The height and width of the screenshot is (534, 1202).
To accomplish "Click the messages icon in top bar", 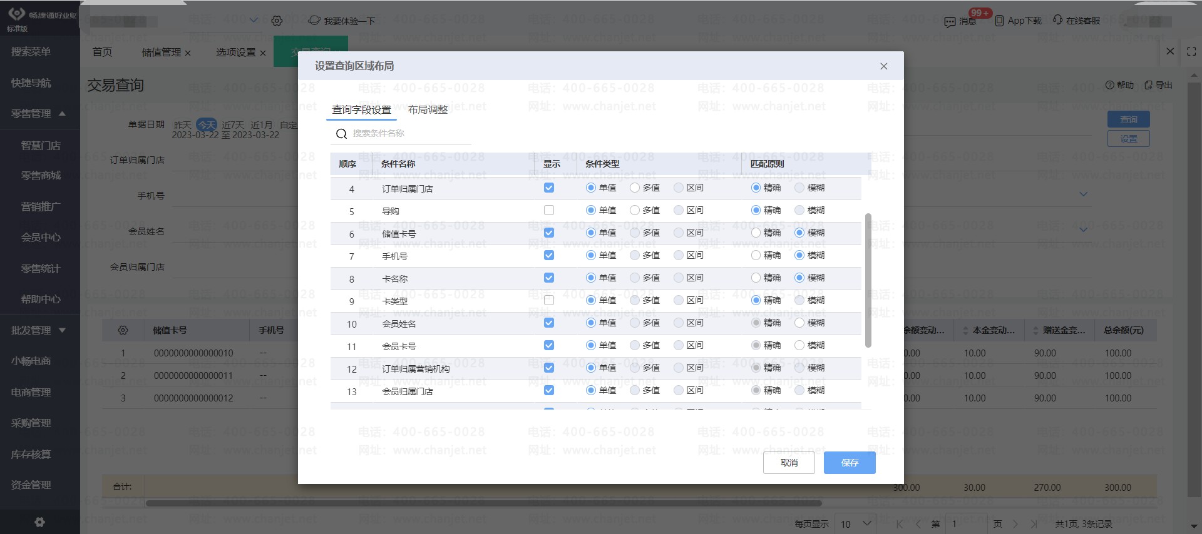I will 950,22.
